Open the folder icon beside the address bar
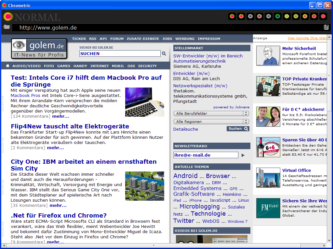This screenshot has width=333, height=249. click(x=7, y=27)
